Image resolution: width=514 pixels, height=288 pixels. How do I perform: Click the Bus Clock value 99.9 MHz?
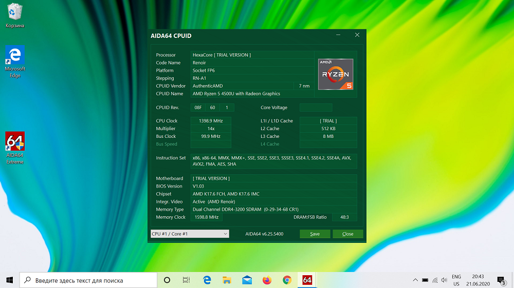[x=211, y=136]
